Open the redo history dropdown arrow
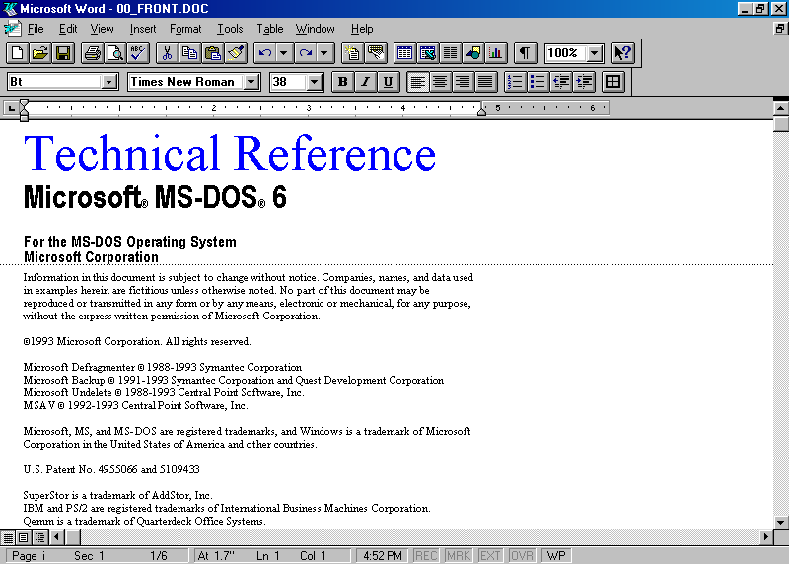This screenshot has height=564, width=789. click(324, 53)
